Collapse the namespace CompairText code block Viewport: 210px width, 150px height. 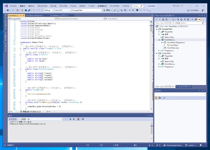click(x=20, y=42)
